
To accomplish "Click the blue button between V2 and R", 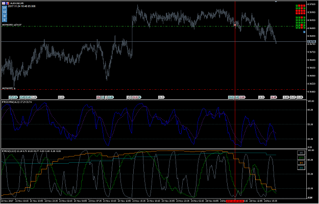I will [x=5, y=16].
